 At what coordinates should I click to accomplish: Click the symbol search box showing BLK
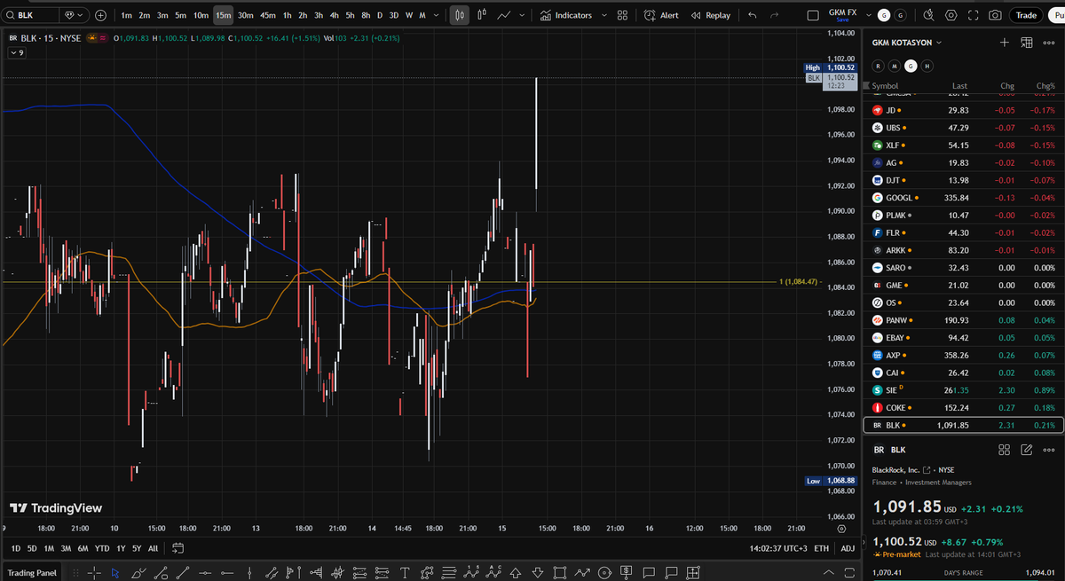point(31,15)
